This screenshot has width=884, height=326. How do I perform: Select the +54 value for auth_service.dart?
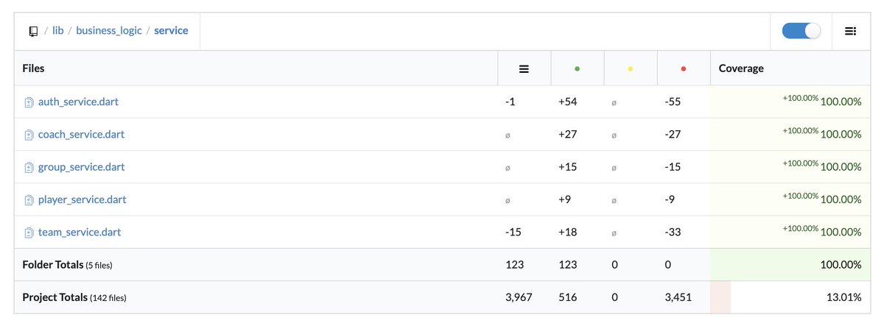[x=568, y=102]
